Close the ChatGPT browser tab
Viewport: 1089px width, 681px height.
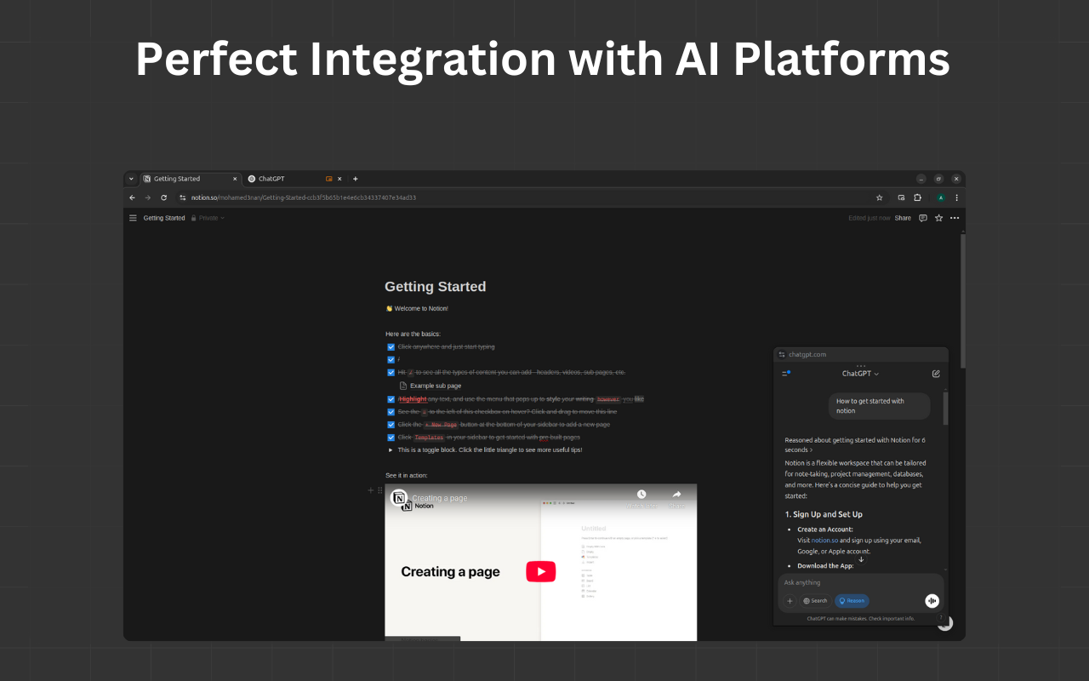[x=339, y=179]
